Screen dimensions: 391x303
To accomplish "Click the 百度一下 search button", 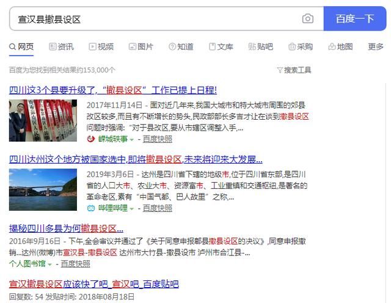I will pos(355,19).
